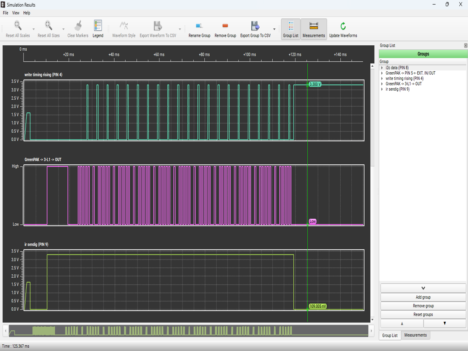Click the Clear Markers broom icon

[78, 26]
